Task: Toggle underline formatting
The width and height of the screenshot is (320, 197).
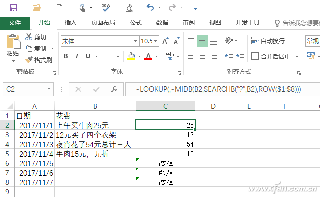Action: click(x=88, y=56)
